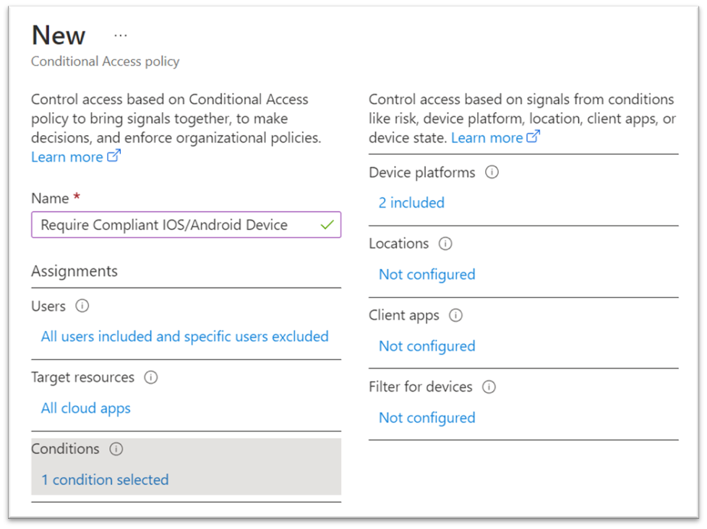Open Not configured under Client apps
This screenshot has height=529, width=707.
pyautogui.click(x=427, y=346)
